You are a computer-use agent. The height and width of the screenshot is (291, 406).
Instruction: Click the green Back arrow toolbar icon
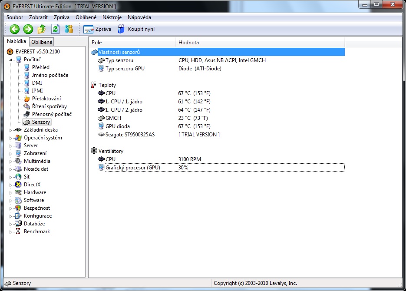click(x=15, y=29)
